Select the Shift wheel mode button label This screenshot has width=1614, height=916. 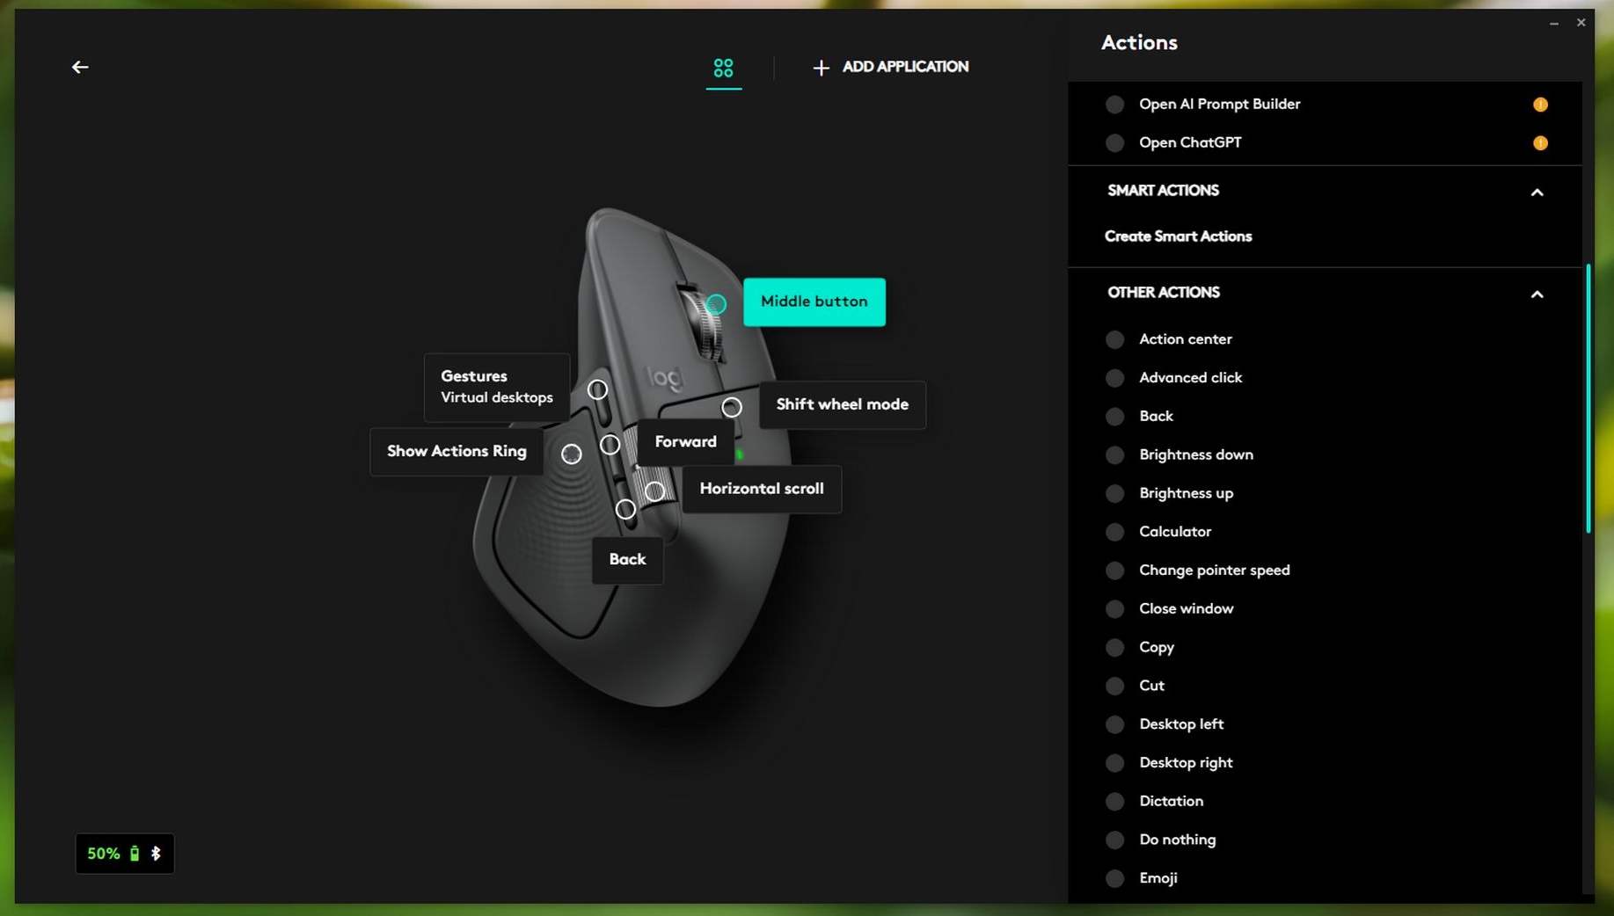[x=842, y=404]
